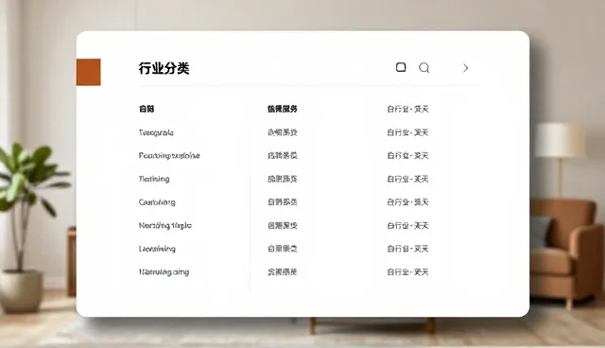Click the 自行业 value in the Teaqutale row
The image size is (605, 348).
coord(407,132)
